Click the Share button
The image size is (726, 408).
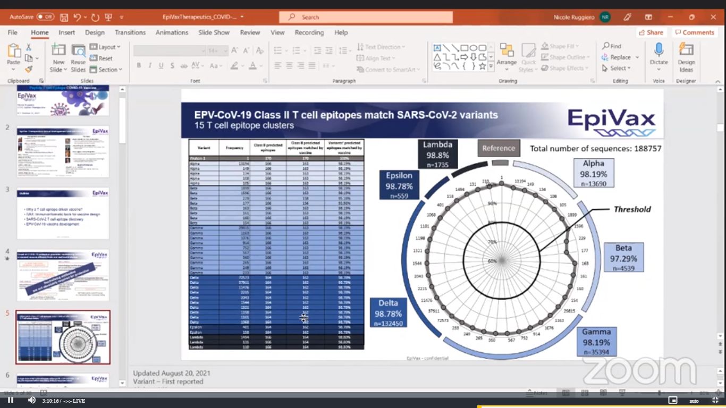click(651, 32)
